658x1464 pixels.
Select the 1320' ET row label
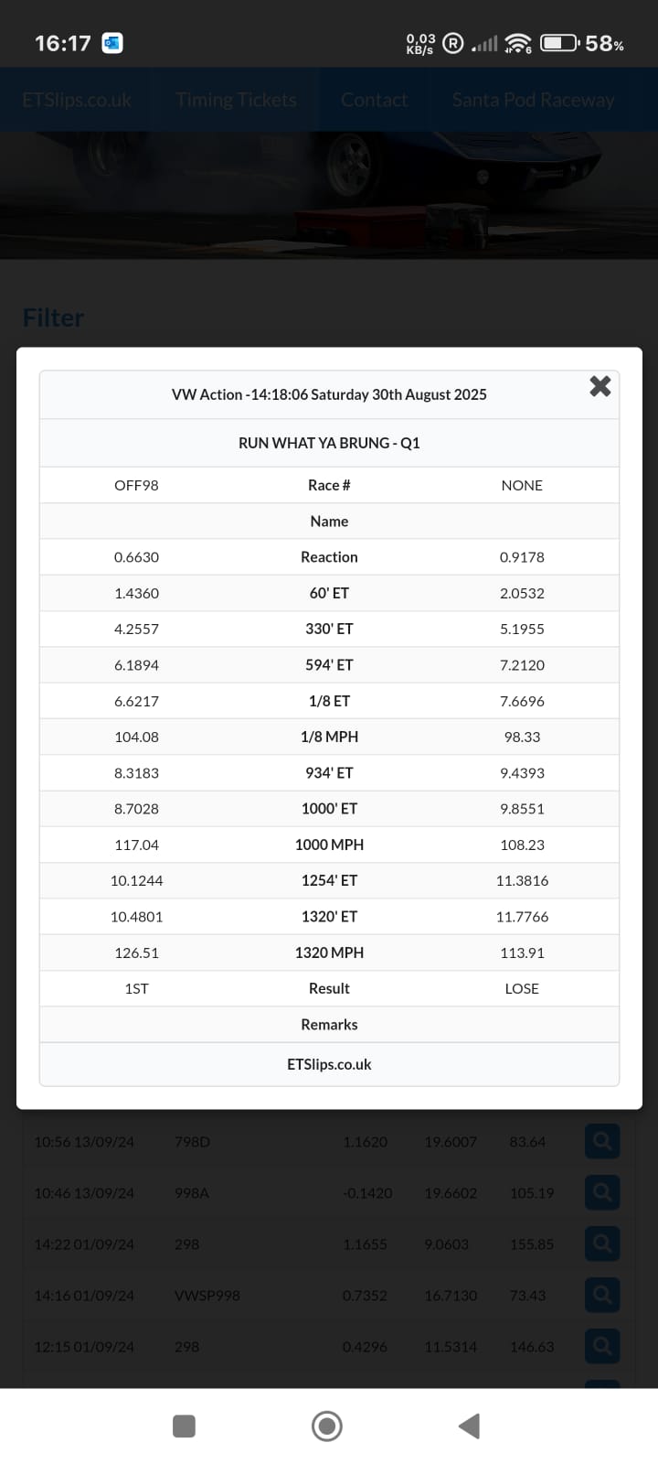coord(329,916)
